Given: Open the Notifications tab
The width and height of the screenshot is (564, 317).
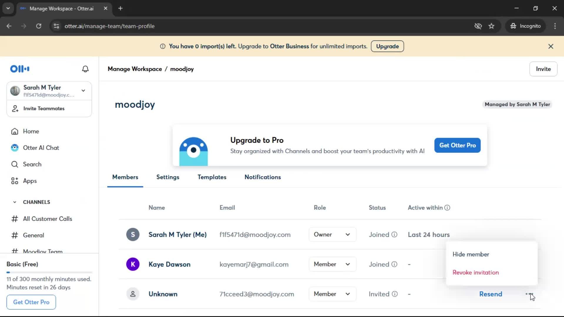Looking at the screenshot, I should click(263, 177).
